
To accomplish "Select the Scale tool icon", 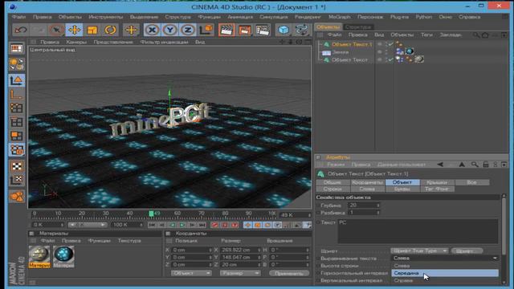I will [92, 30].
